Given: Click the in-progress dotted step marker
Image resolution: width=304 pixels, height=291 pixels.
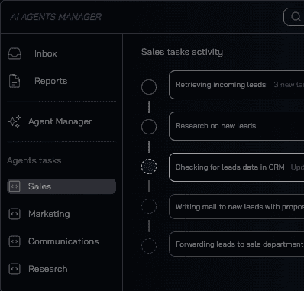Looking at the screenshot, I should pos(149,167).
